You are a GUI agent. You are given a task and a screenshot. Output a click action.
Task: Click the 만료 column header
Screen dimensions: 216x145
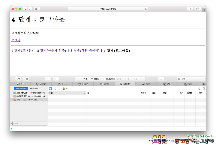point(168,93)
